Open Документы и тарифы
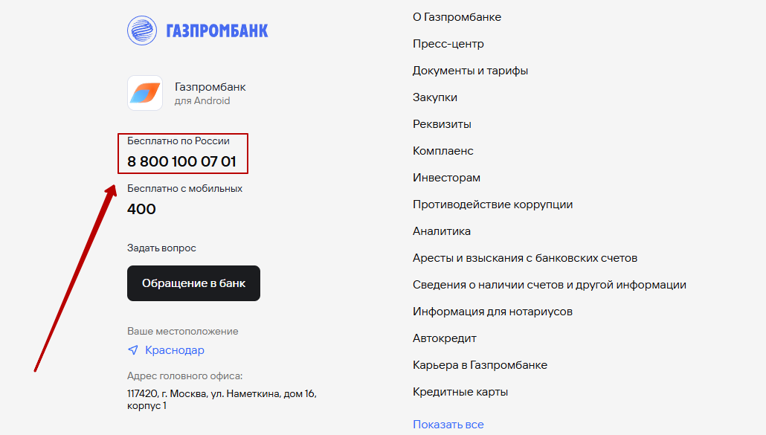This screenshot has width=766, height=435. click(x=471, y=71)
